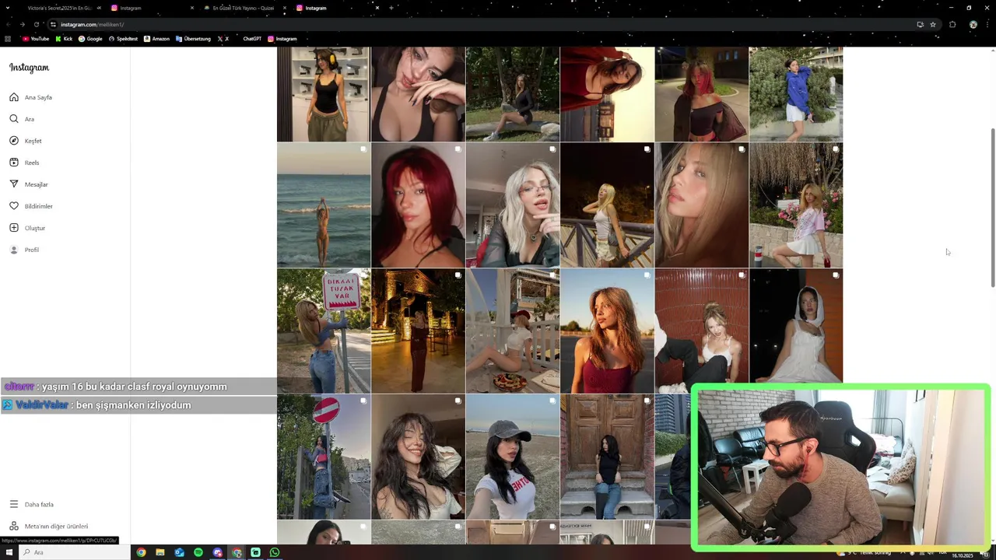
Task: Click the taskbar Ara search box
Action: point(74,552)
